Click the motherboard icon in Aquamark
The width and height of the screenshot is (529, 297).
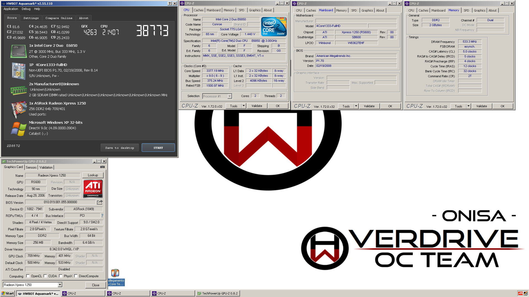(x=18, y=71)
